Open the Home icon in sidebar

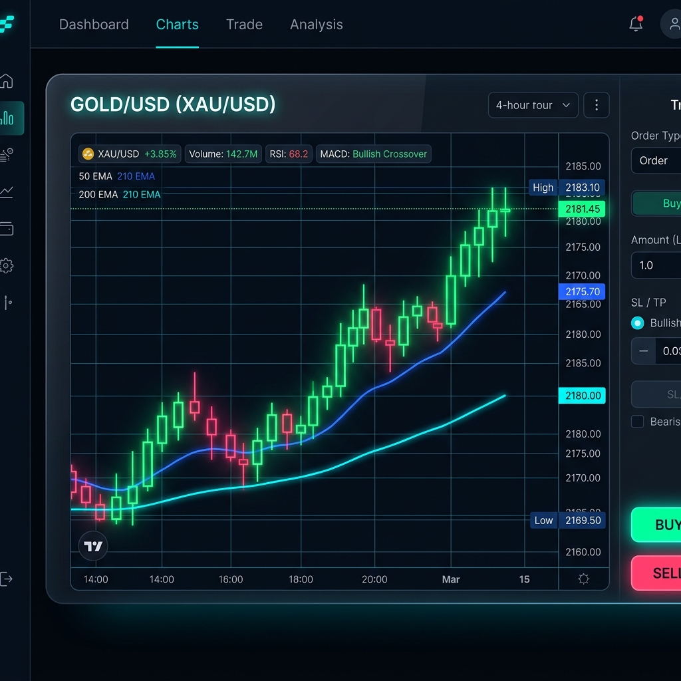click(x=6, y=80)
